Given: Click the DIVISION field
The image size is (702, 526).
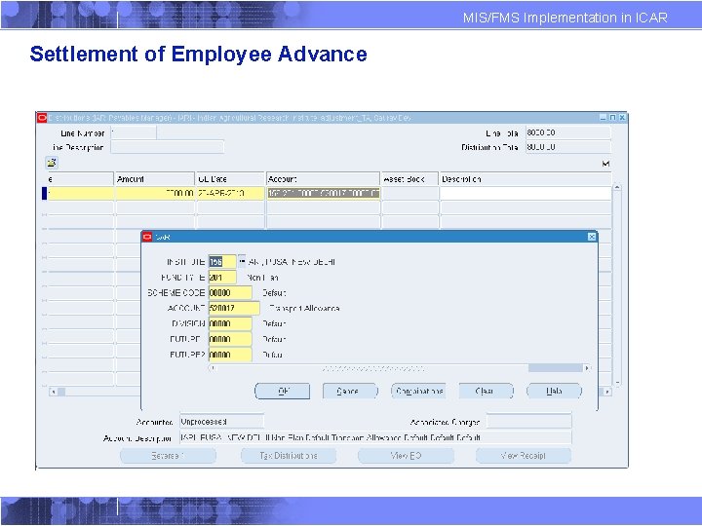Looking at the screenshot, I should (x=230, y=323).
